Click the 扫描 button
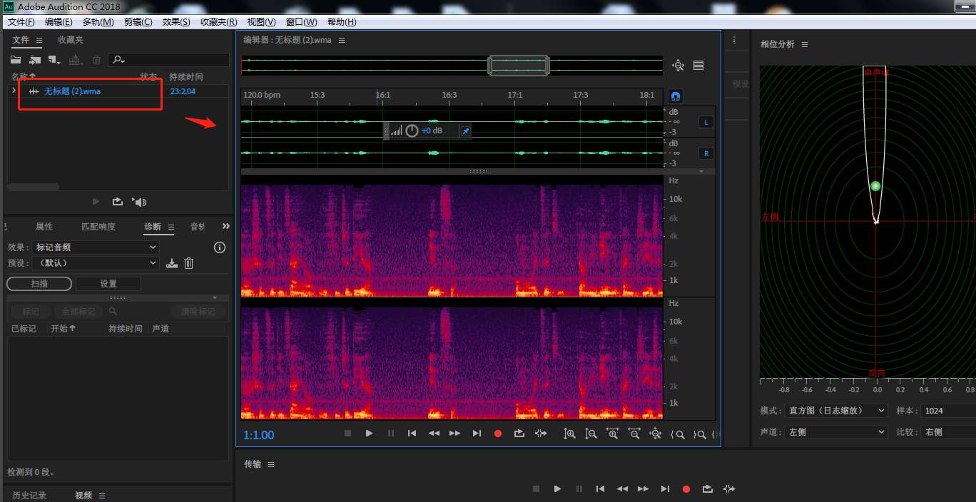 (x=39, y=284)
